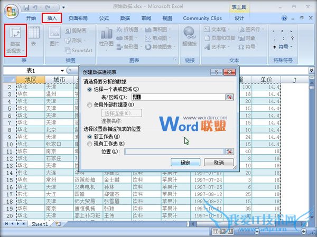Screen dimensions: 317x237
Task: Insert a hyperlink (超链接)
Action: (190, 37)
